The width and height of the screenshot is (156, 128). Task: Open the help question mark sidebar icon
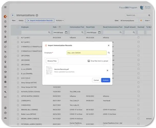[x=5, y=113]
